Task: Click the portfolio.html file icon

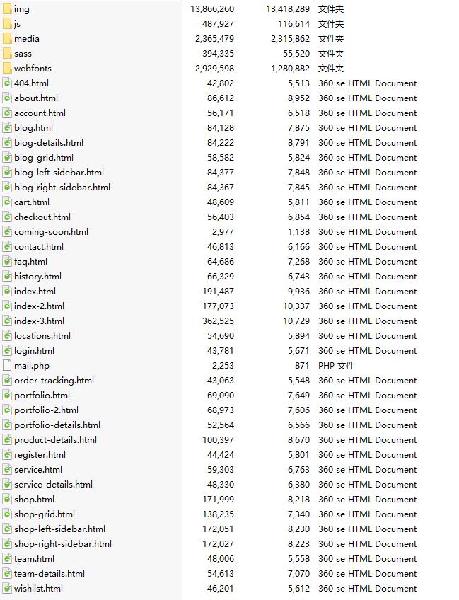Action: click(x=7, y=396)
